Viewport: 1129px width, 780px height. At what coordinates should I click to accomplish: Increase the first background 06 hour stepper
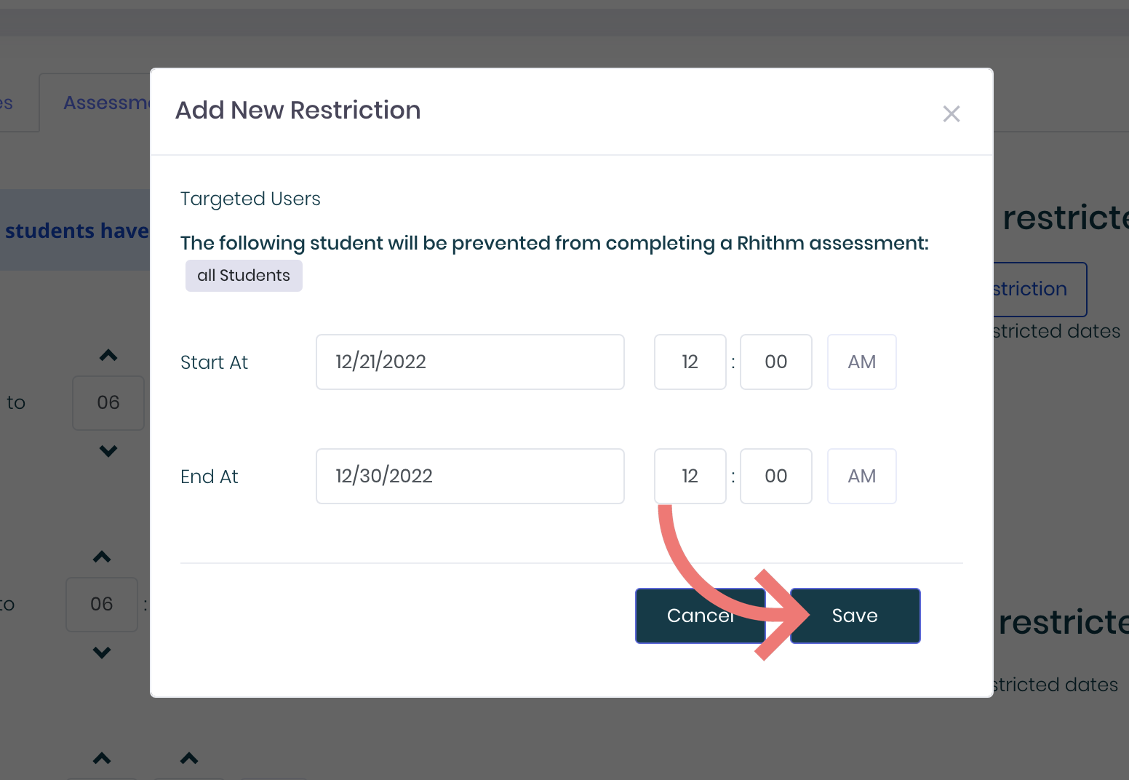coord(108,355)
